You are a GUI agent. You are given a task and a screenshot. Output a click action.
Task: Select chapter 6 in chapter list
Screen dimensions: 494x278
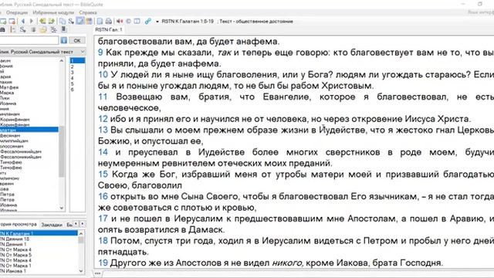72,90
